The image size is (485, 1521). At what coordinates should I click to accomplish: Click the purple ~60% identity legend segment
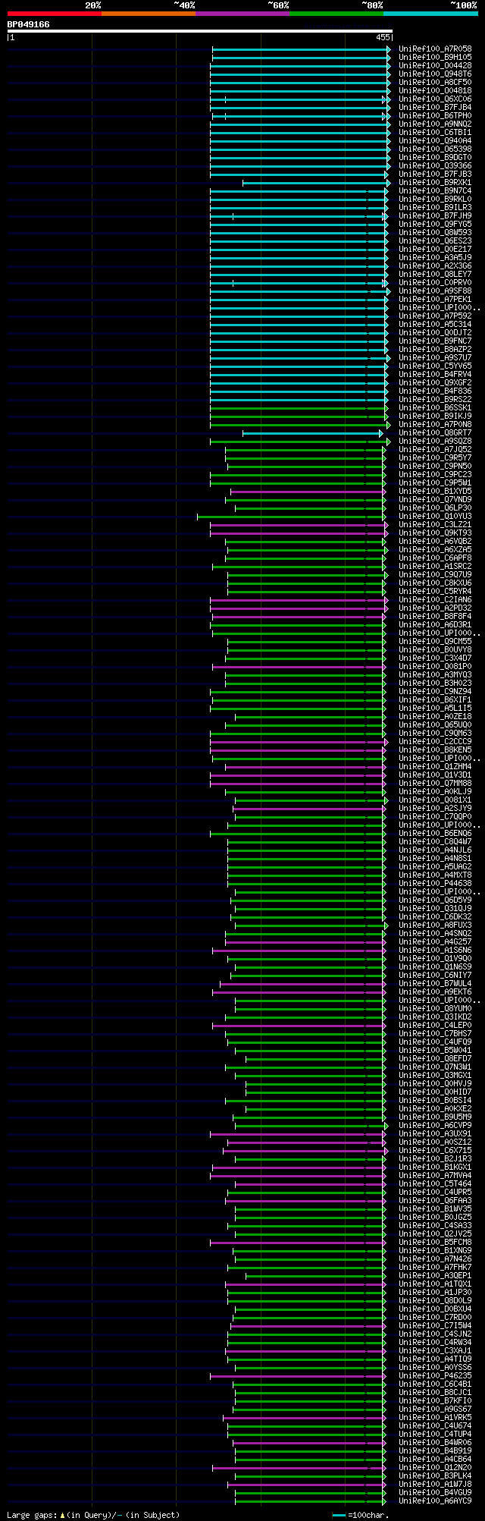pyautogui.click(x=242, y=14)
